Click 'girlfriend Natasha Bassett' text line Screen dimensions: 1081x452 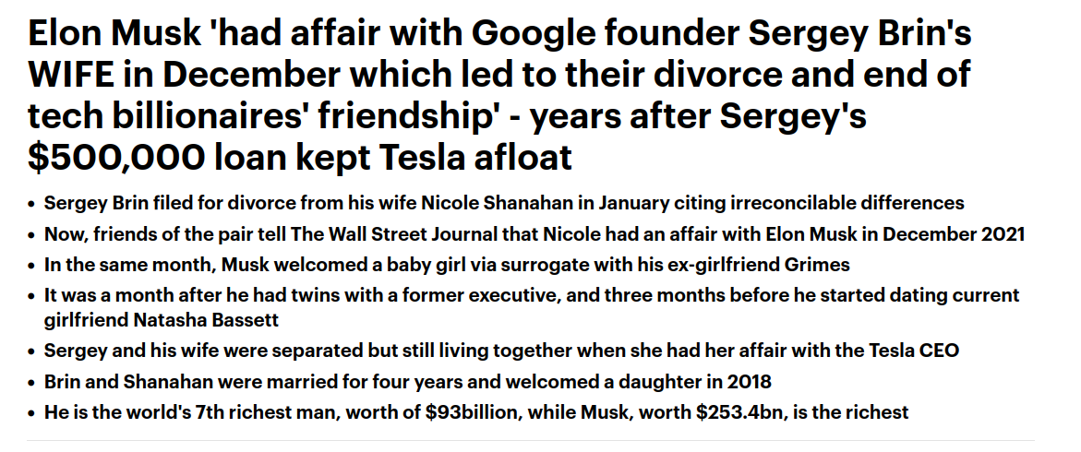[162, 320]
